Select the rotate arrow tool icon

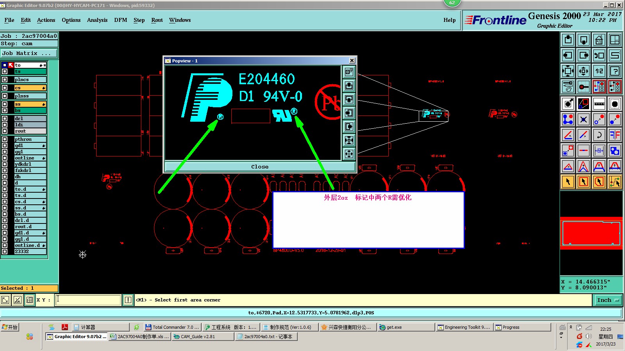pyautogui.click(x=599, y=135)
